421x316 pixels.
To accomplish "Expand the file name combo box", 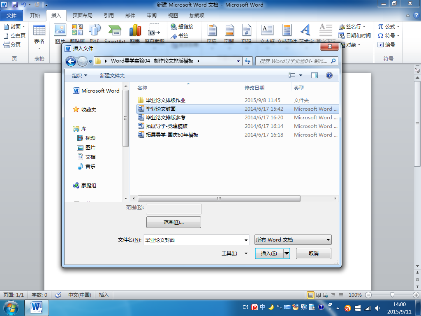I will (246, 240).
